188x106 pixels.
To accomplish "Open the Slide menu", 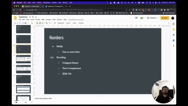I will 43,19.
